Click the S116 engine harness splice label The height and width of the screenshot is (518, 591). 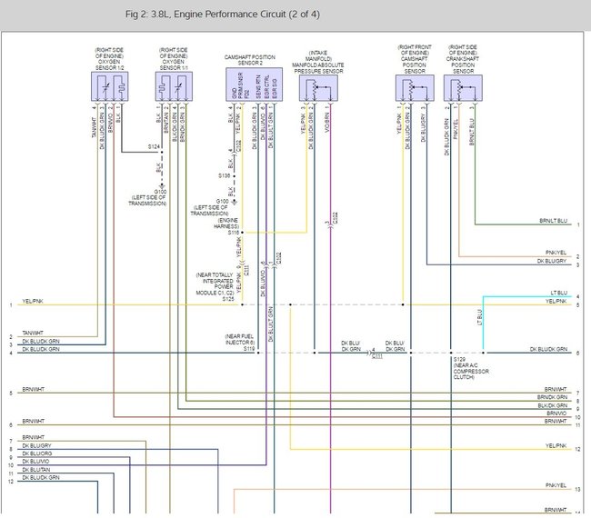234,233
